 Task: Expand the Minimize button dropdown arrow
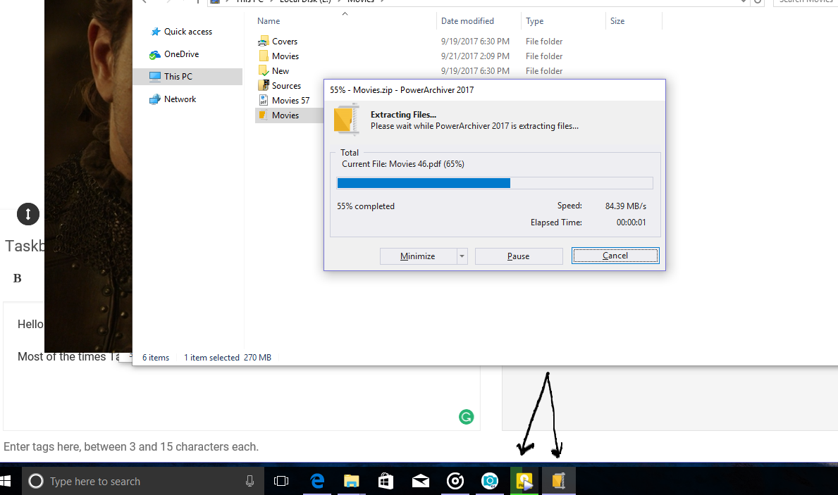tap(462, 256)
